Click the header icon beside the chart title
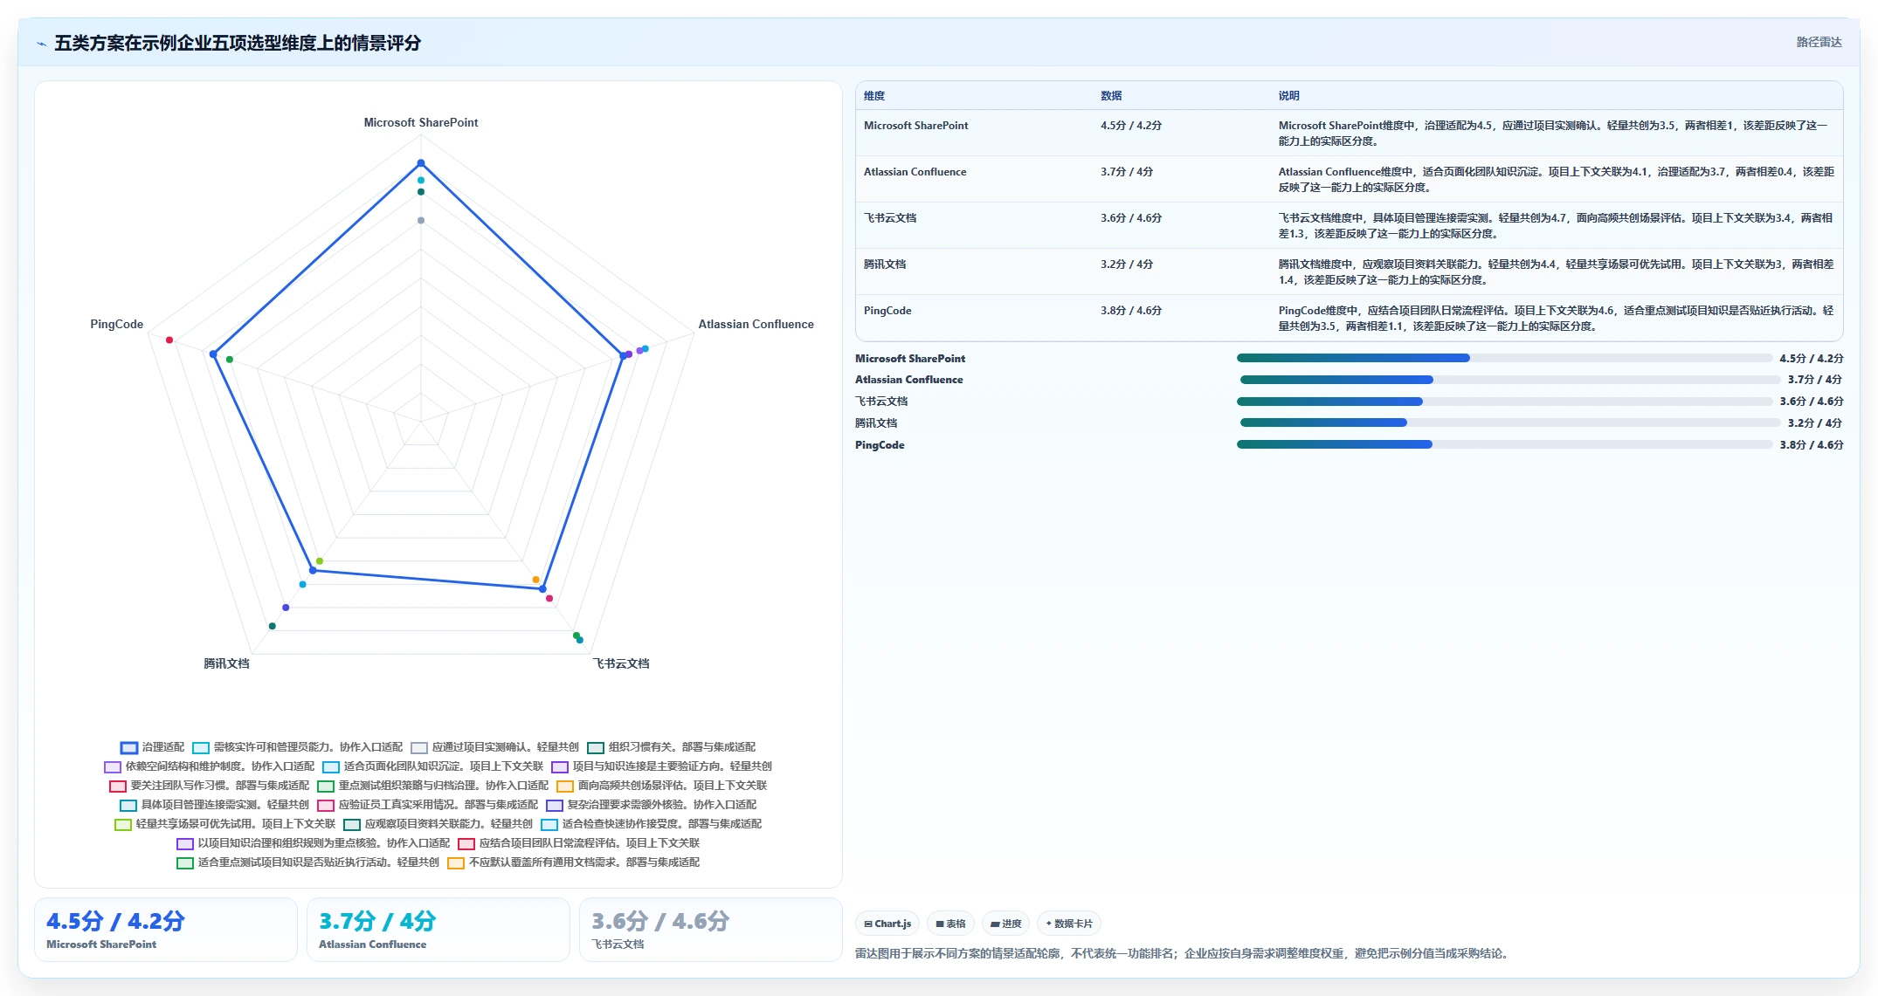The image size is (1878, 996). click(41, 44)
